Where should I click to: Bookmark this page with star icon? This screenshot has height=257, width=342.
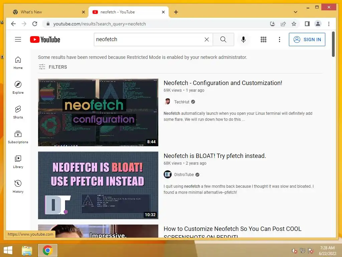click(x=294, y=24)
